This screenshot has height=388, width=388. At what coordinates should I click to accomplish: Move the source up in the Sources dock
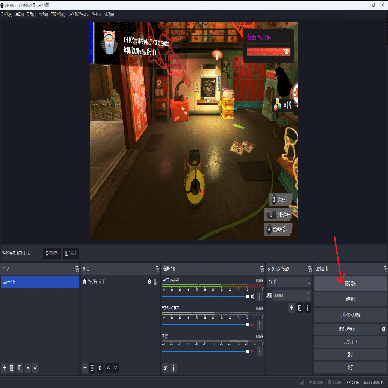[x=108, y=368]
